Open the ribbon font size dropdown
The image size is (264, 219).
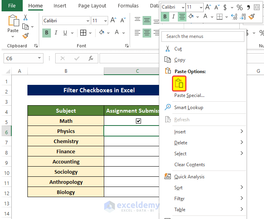(x=105, y=21)
